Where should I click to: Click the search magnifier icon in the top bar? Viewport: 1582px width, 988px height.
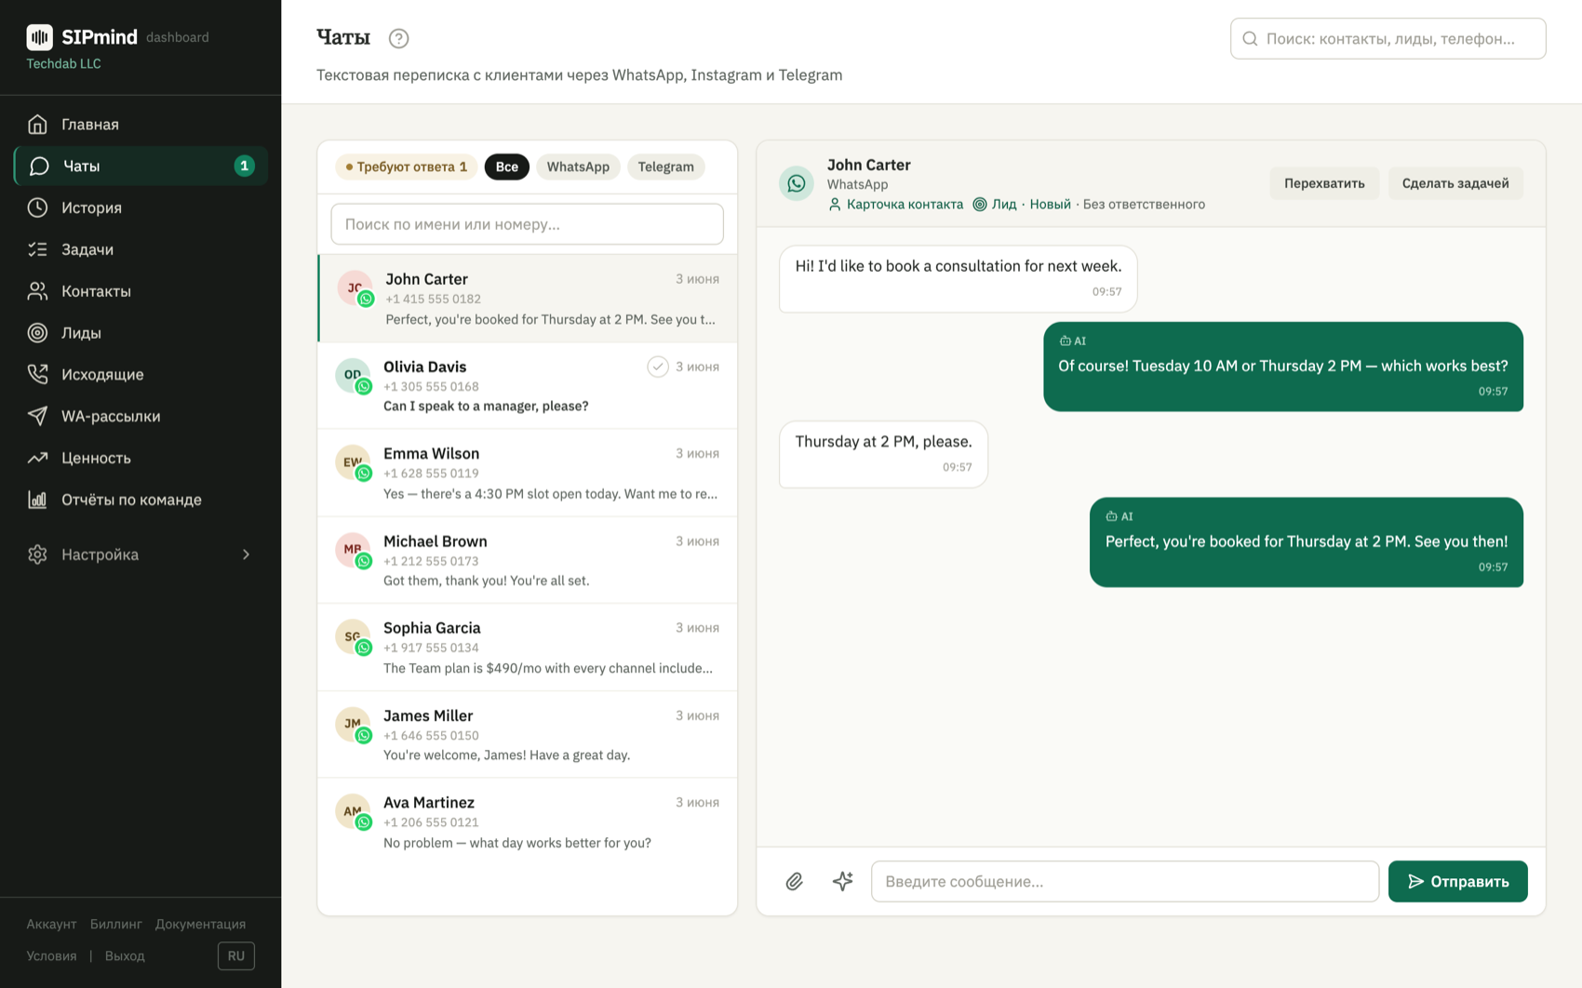coord(1250,39)
